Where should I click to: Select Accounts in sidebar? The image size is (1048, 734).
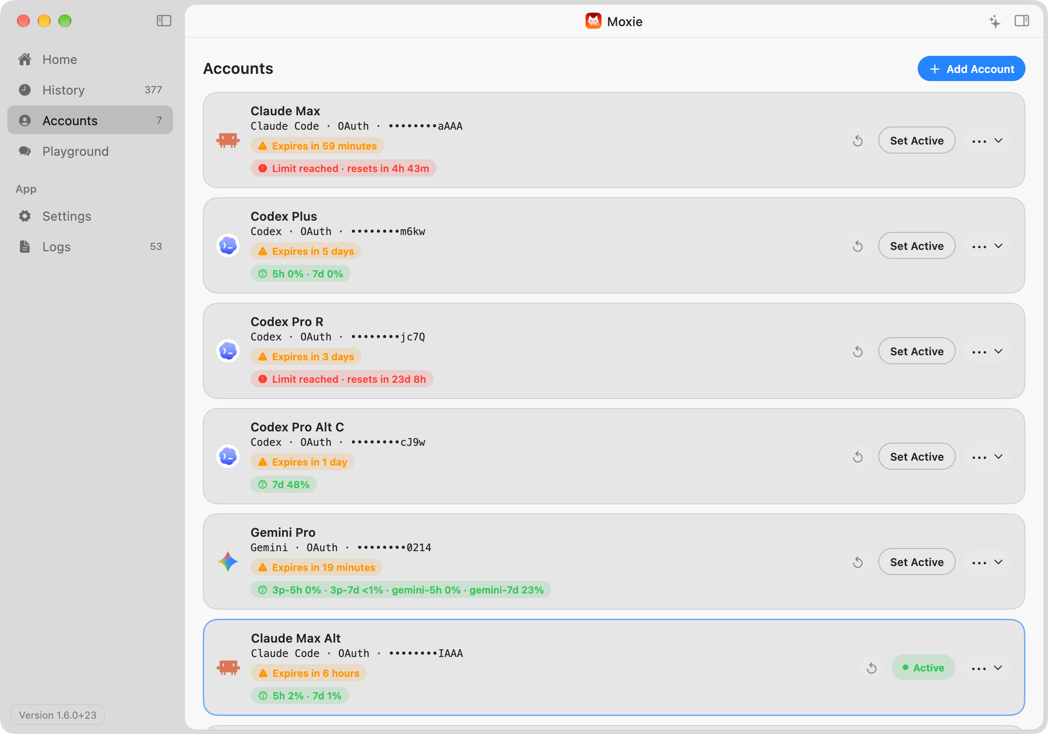point(90,120)
